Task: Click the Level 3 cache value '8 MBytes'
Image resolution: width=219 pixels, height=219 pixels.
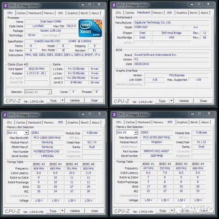Action: [x=76, y=82]
